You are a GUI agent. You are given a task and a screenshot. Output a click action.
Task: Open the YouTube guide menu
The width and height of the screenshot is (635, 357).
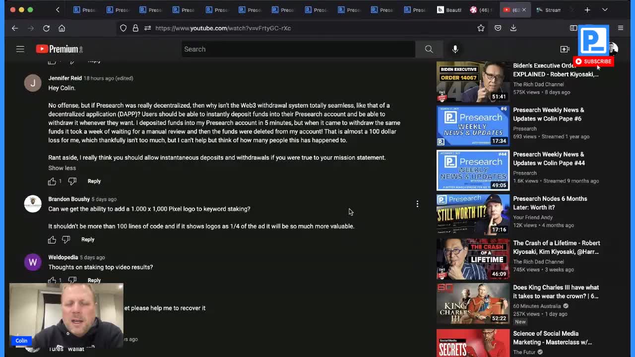[20, 49]
